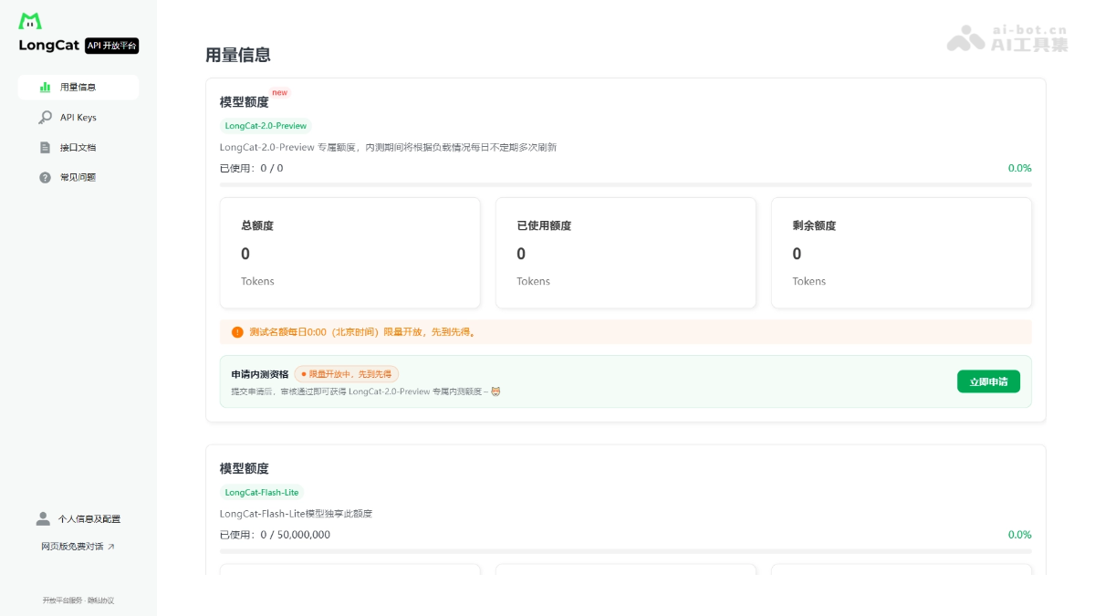Viewport: 1095px width, 616px height.
Task: Click the 常见问题 question mark icon
Action: tap(45, 177)
